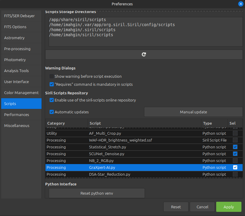Click the Apply button
The image size is (245, 216).
229,207
